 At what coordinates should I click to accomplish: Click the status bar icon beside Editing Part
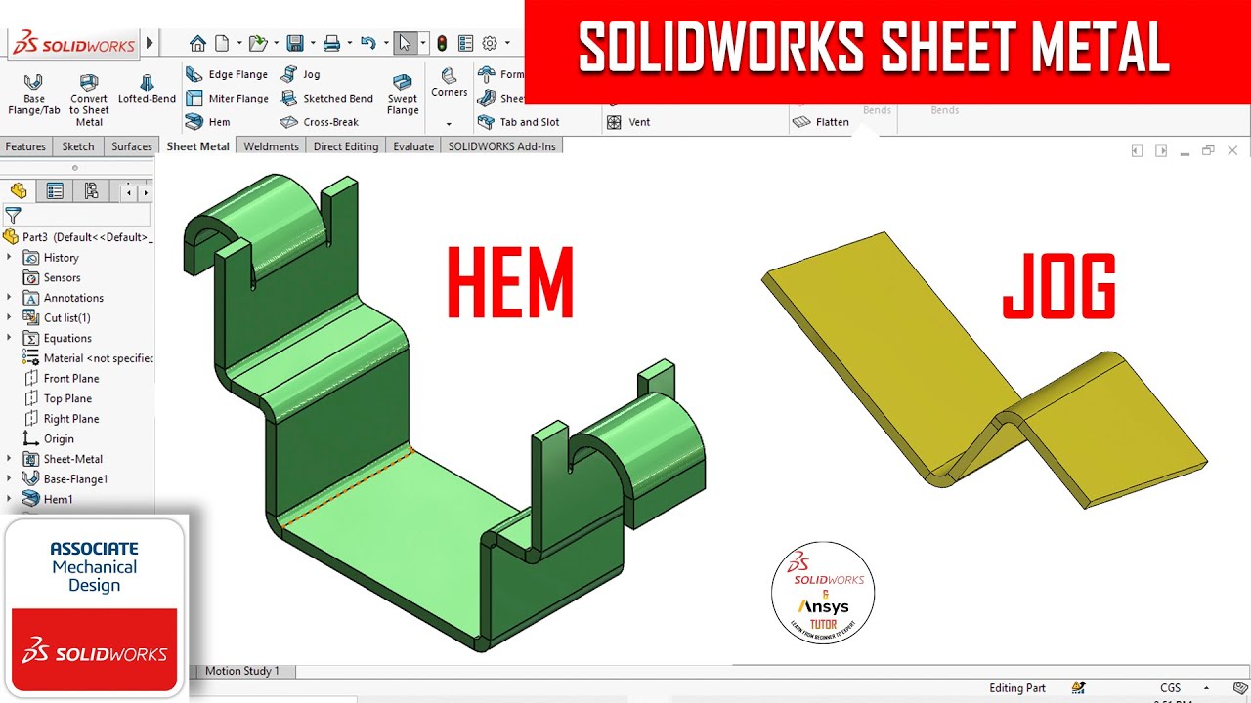coord(1078,688)
